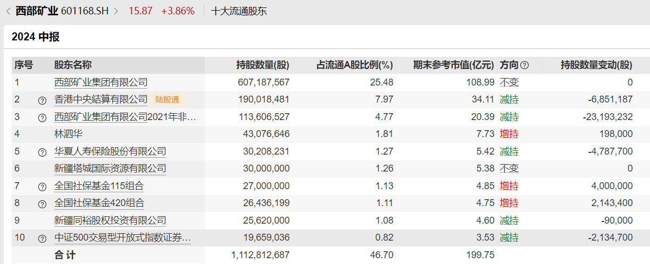Click the 股东名称 column header
This screenshot has width=650, height=264.
(x=73, y=65)
